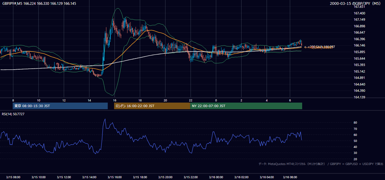Click hour tick 8 under price chart
The width and height of the screenshot is (385, 180).
pyautogui.click(x=13, y=100)
